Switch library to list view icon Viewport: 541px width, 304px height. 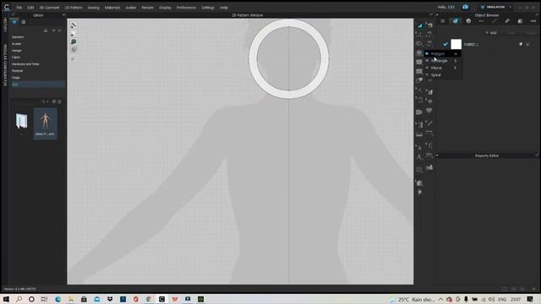tap(59, 101)
